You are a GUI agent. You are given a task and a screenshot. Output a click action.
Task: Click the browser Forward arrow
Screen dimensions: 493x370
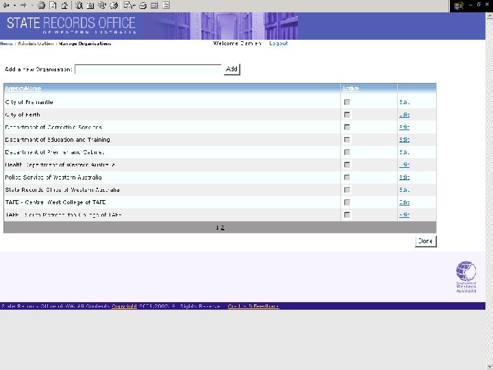23,5
